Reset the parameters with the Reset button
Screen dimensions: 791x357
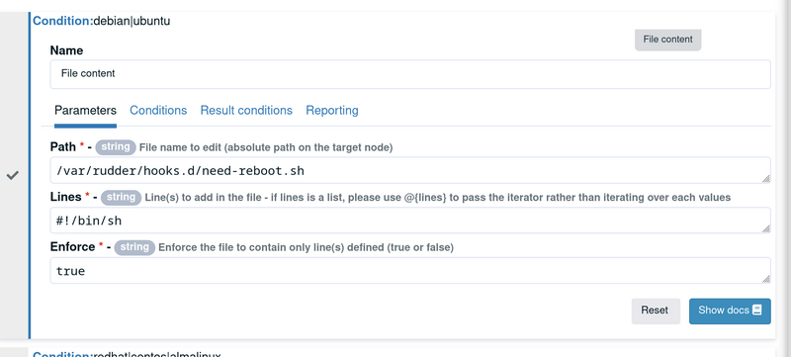656,311
